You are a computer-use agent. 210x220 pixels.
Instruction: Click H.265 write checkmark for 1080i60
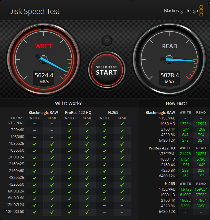(104, 137)
